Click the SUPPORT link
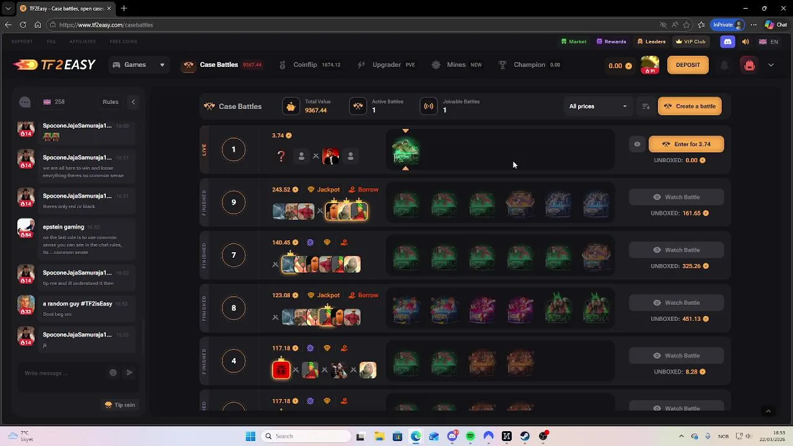793x446 pixels. 22,42
